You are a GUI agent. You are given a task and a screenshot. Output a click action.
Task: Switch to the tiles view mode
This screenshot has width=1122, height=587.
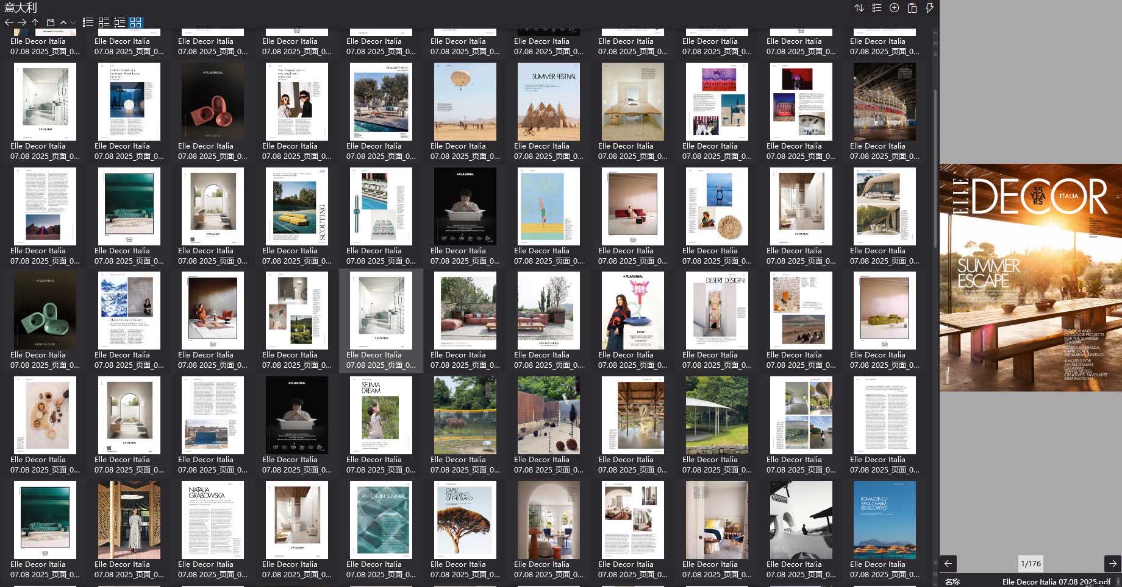[104, 23]
